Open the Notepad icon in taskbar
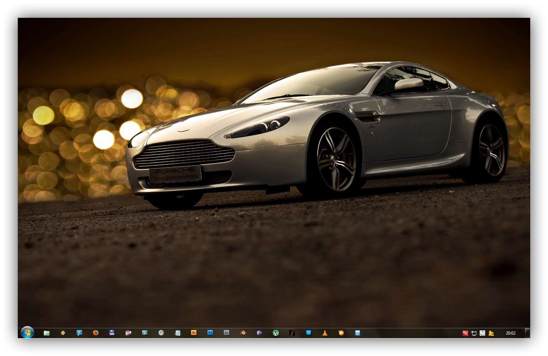Image resolution: width=548 pixels, height=356 pixels. point(178,333)
